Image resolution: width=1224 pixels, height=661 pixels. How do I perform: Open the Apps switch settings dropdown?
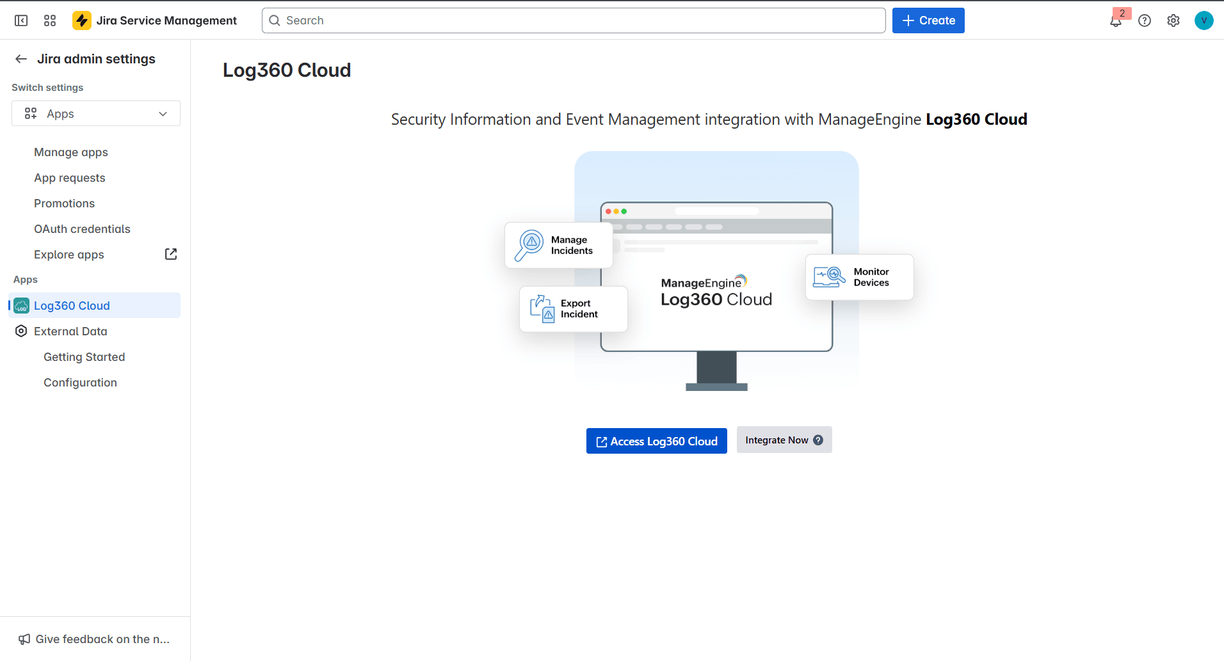pos(95,113)
